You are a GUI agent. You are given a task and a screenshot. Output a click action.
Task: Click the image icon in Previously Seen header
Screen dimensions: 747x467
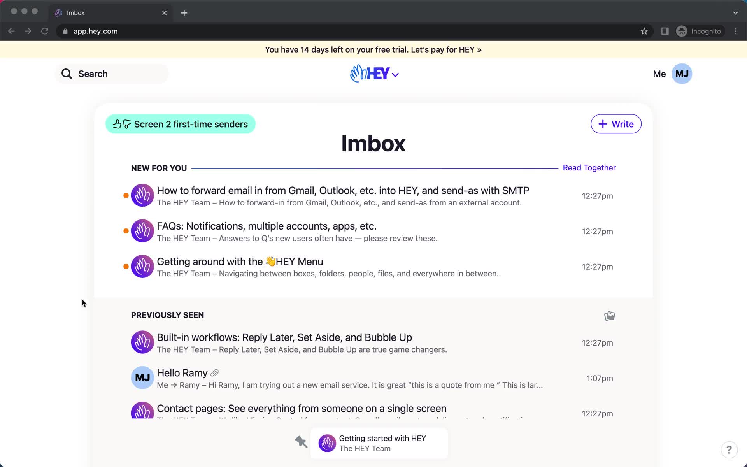pos(610,316)
